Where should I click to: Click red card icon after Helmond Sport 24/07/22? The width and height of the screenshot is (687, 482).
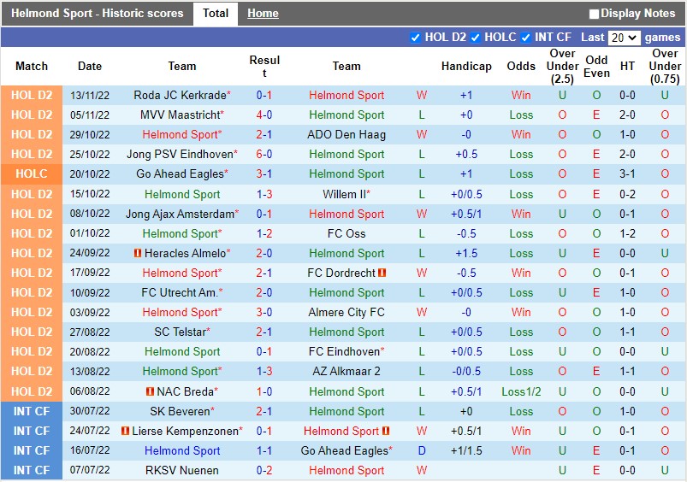(386, 431)
